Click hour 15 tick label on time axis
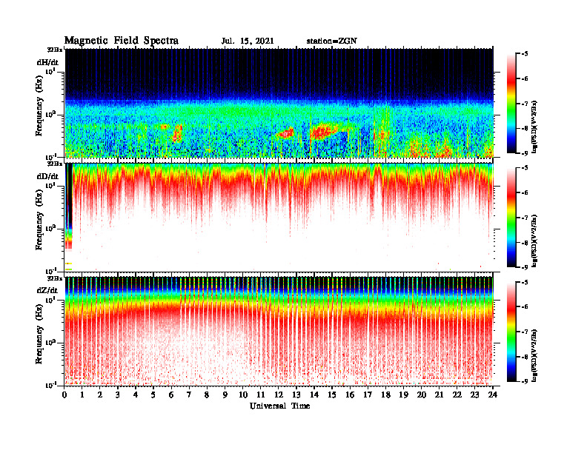587x453 pixels. (x=332, y=395)
